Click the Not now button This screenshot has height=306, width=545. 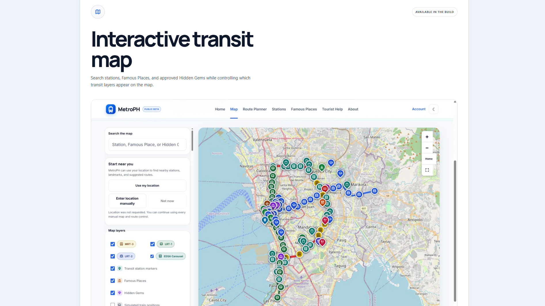point(167,201)
